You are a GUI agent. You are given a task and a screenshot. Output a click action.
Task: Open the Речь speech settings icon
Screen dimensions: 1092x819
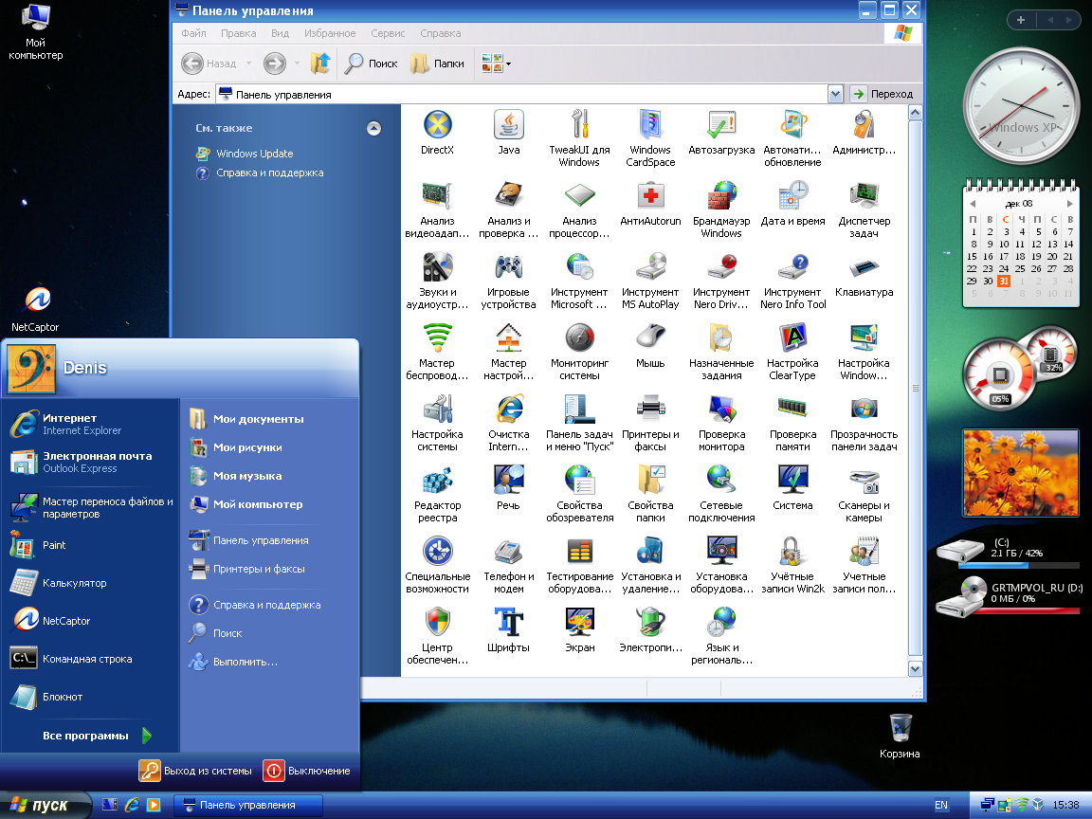(508, 487)
